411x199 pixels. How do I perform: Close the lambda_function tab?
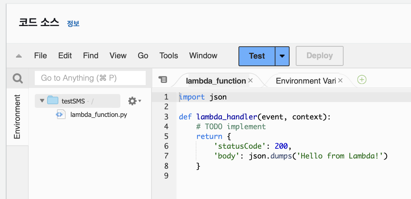coord(250,81)
